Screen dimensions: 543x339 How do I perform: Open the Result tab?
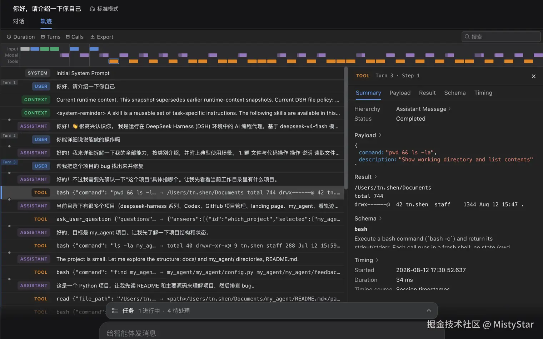coord(427,93)
